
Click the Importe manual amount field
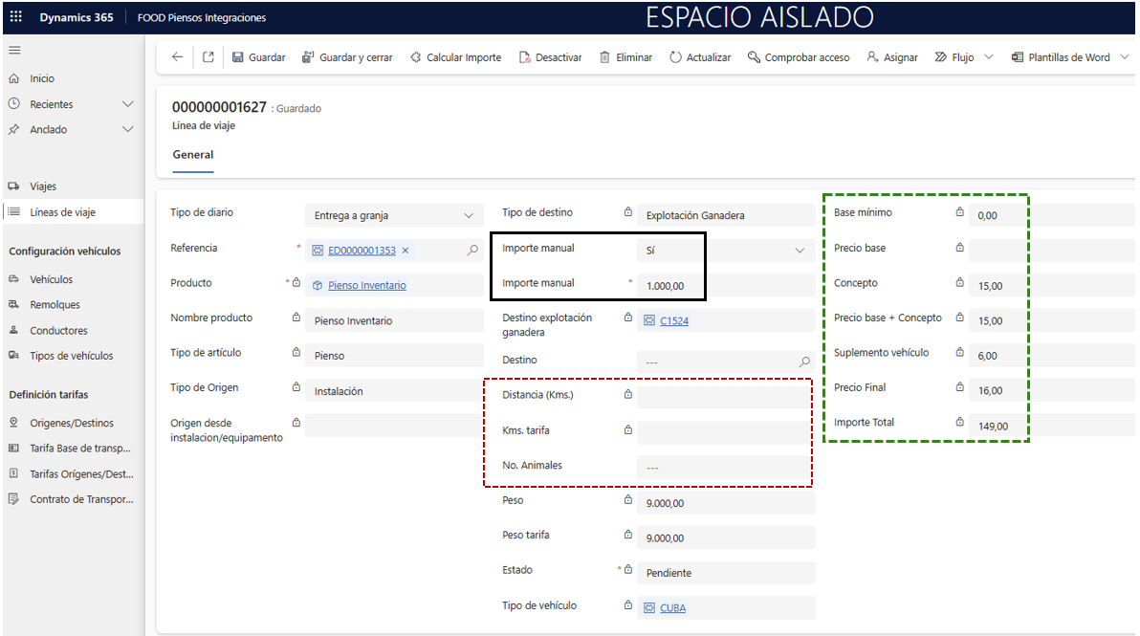point(727,286)
